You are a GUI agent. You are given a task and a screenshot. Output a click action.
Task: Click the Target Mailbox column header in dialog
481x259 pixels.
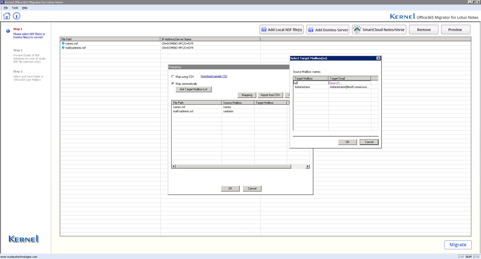click(311, 78)
